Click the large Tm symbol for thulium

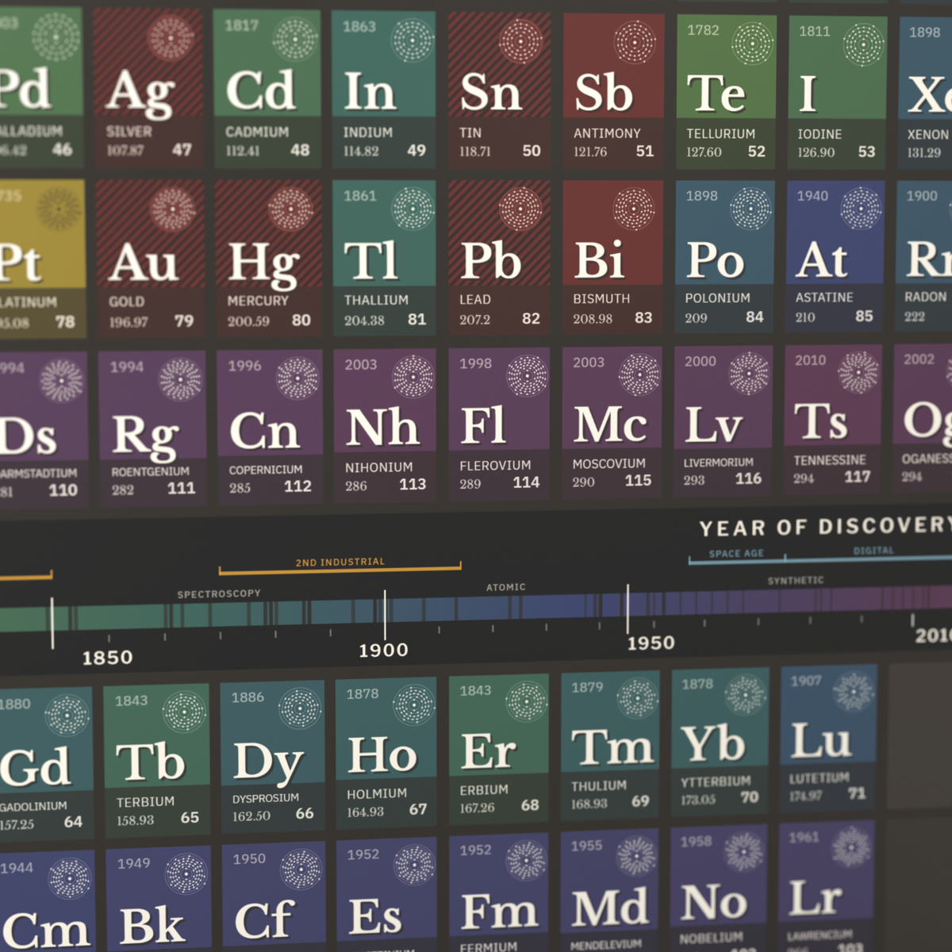[x=612, y=747]
